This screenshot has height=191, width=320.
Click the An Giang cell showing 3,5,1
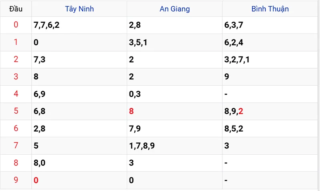174,43
